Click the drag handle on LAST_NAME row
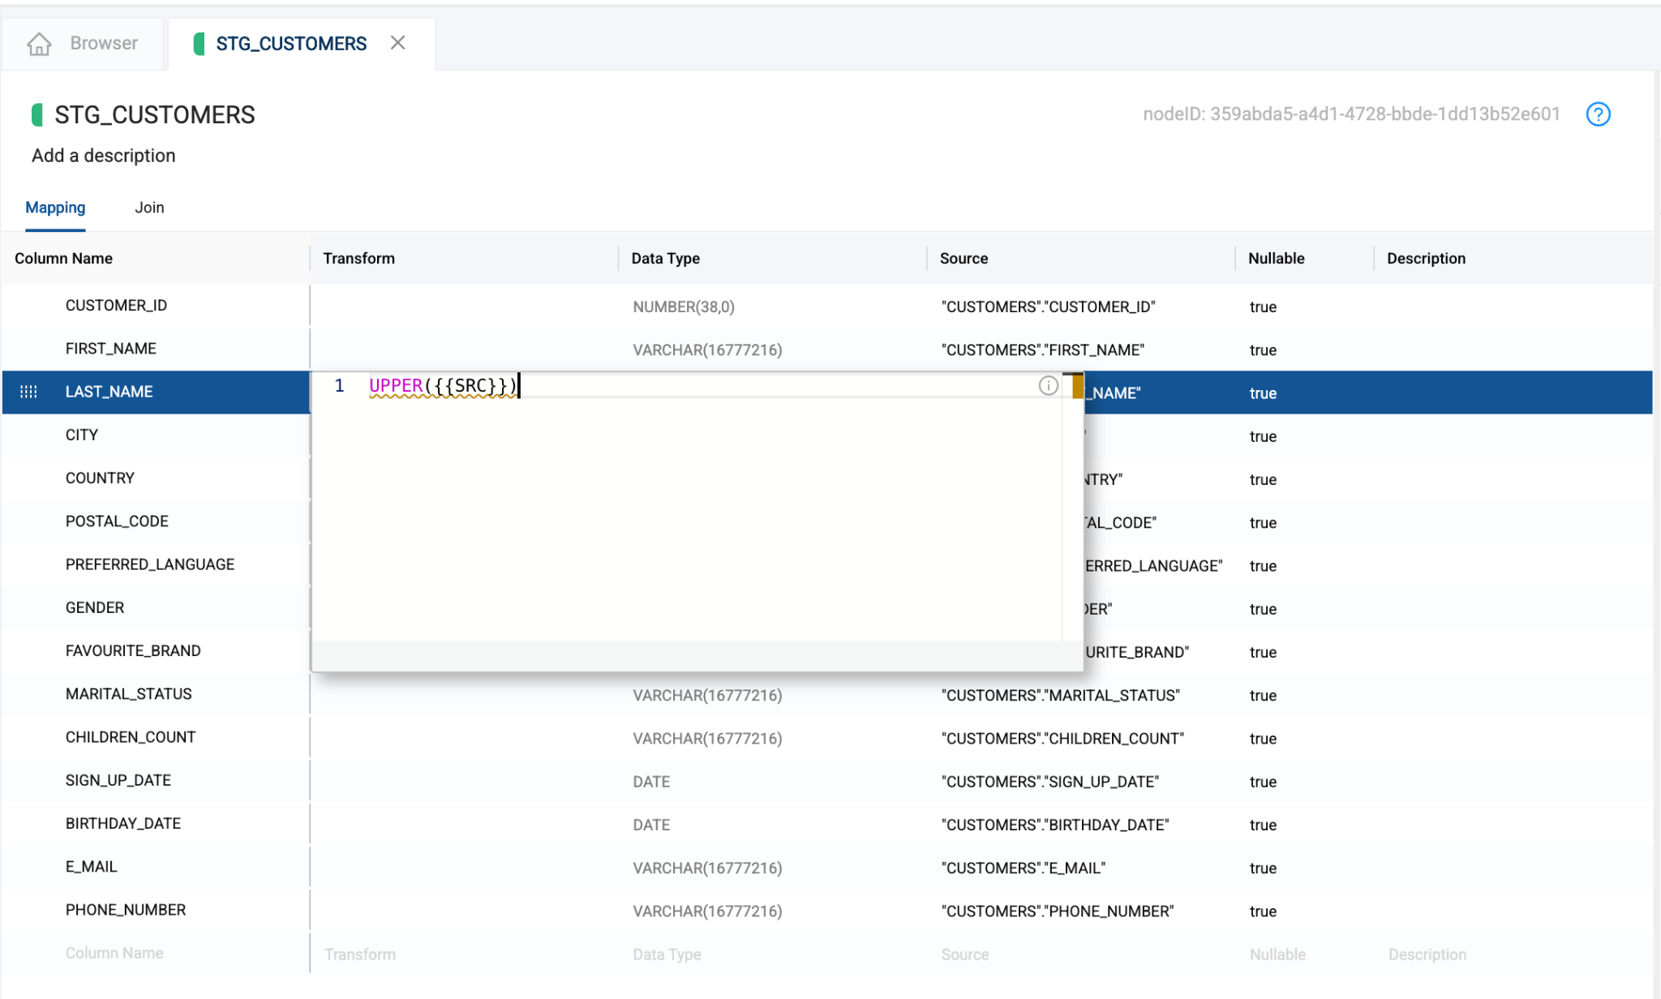Image resolution: width=1661 pixels, height=999 pixels. pyautogui.click(x=28, y=392)
